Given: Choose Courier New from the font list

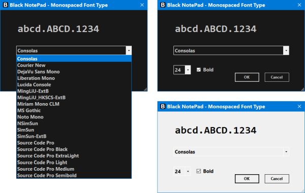Looking at the screenshot, I should point(74,66).
